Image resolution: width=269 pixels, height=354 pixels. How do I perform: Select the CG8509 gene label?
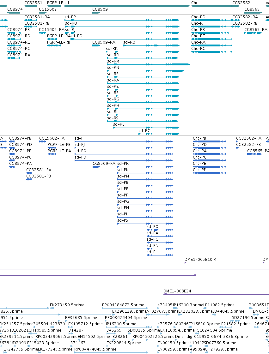pyautogui.click(x=100, y=9)
